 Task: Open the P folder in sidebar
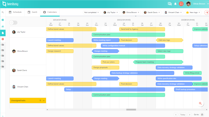coord(3,61)
